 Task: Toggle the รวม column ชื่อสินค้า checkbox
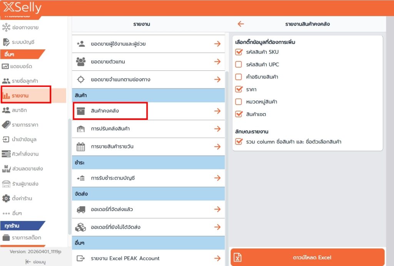click(x=239, y=142)
